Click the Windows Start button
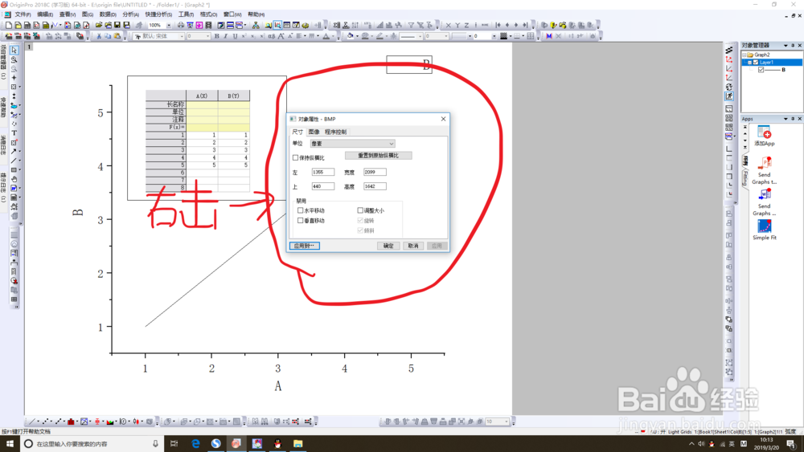This screenshot has width=804, height=452. point(10,444)
